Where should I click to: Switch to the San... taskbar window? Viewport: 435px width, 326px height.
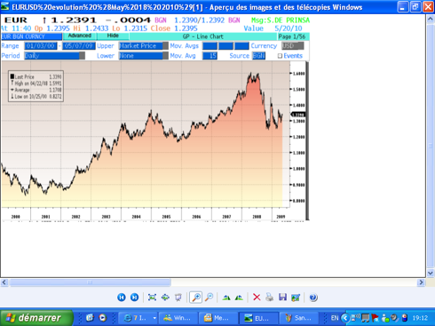[298, 318]
